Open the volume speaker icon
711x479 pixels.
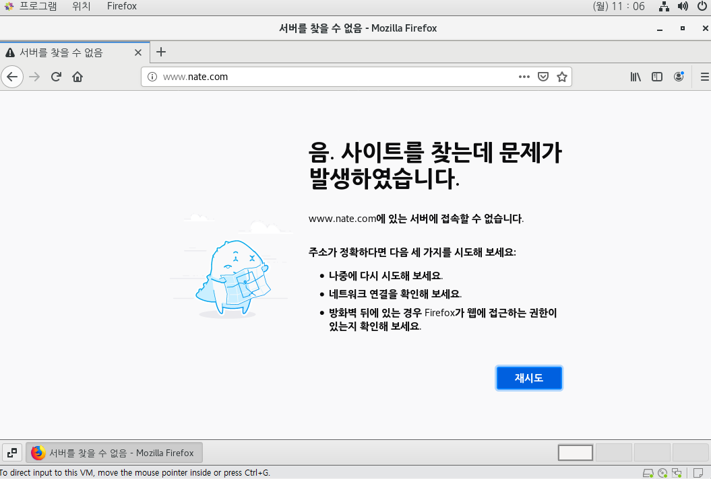tap(683, 6)
